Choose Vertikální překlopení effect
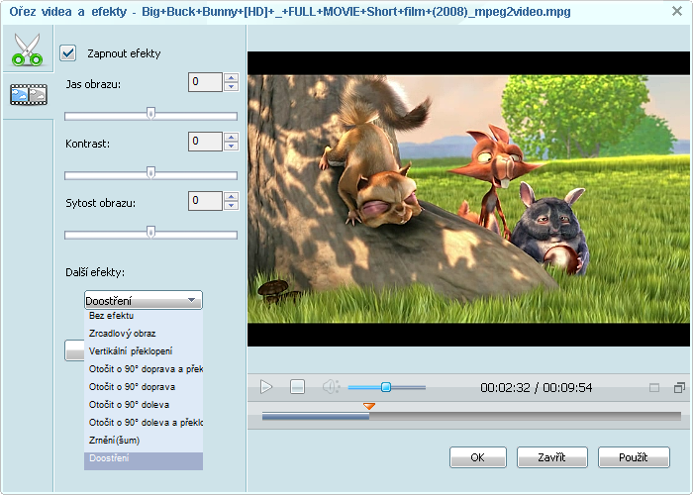Image resolution: width=693 pixels, height=495 pixels. (x=144, y=351)
